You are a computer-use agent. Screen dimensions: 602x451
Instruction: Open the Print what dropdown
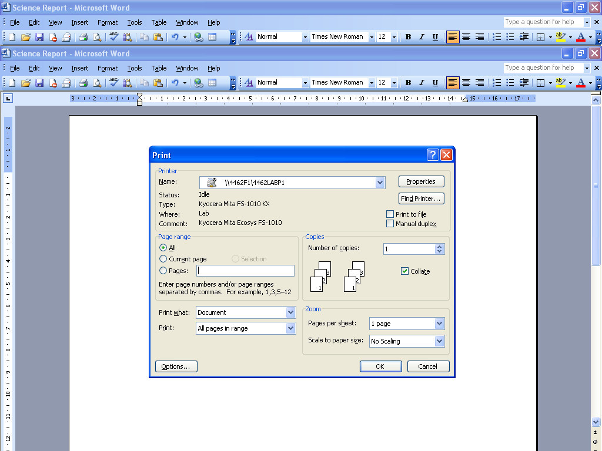pos(290,312)
